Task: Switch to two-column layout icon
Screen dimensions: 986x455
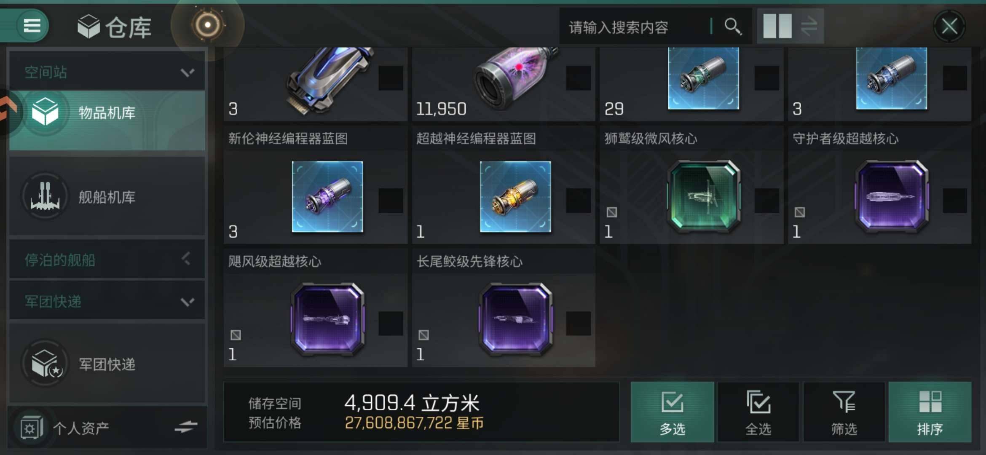Action: (x=777, y=26)
